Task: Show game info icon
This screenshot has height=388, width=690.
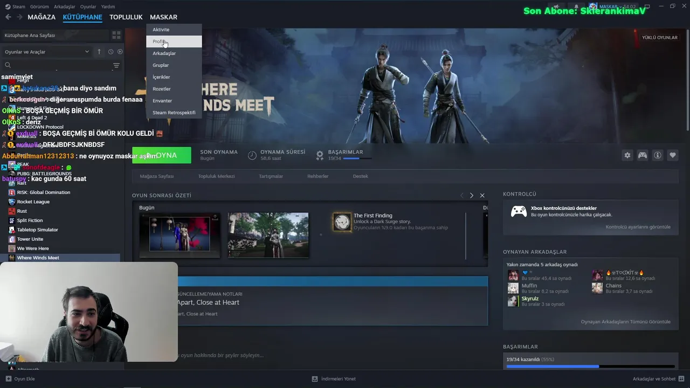Action: tap(658, 155)
